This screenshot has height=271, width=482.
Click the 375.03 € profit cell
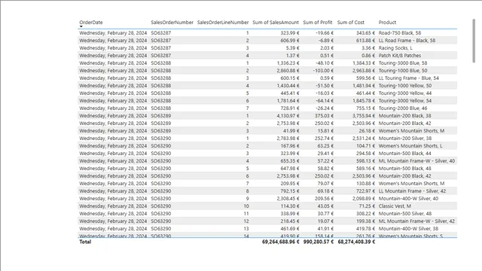point(324,116)
